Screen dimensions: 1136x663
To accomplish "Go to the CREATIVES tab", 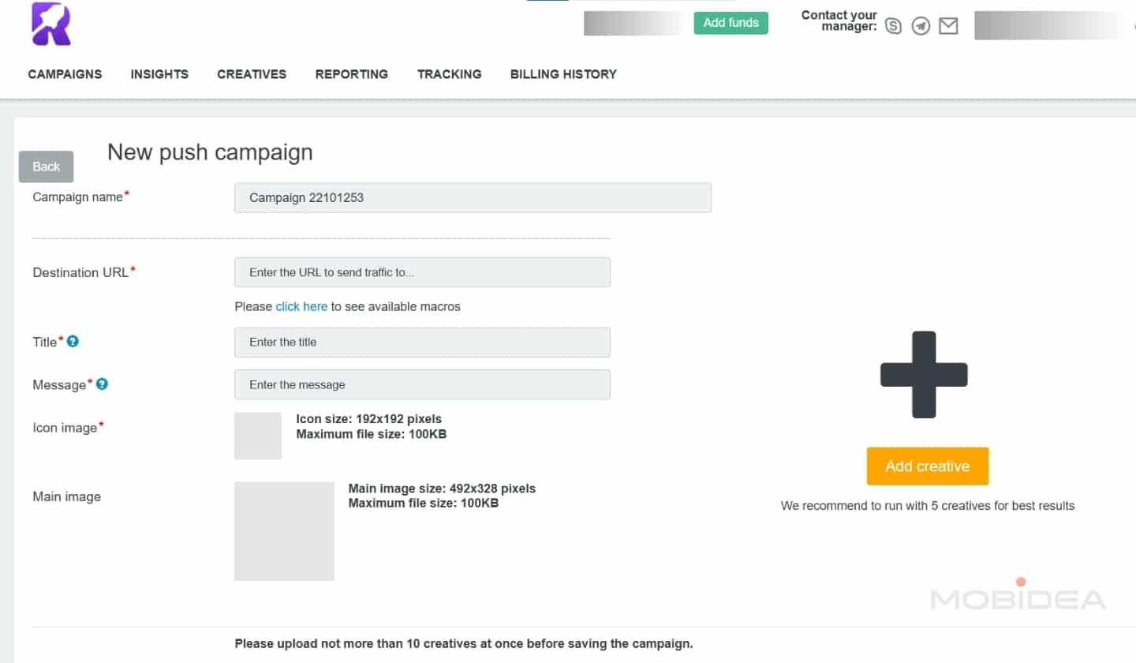I will click(251, 74).
